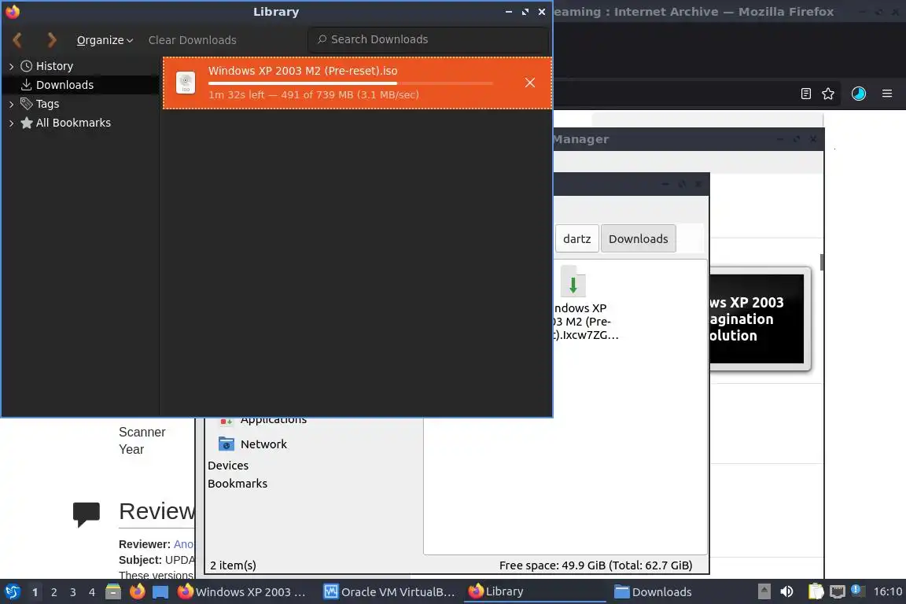Open Network in the file manager sidebar
The height and width of the screenshot is (604, 906).
tap(263, 444)
